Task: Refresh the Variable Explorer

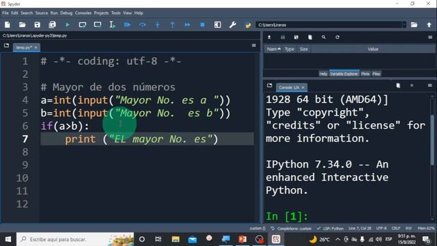Action: point(337,37)
